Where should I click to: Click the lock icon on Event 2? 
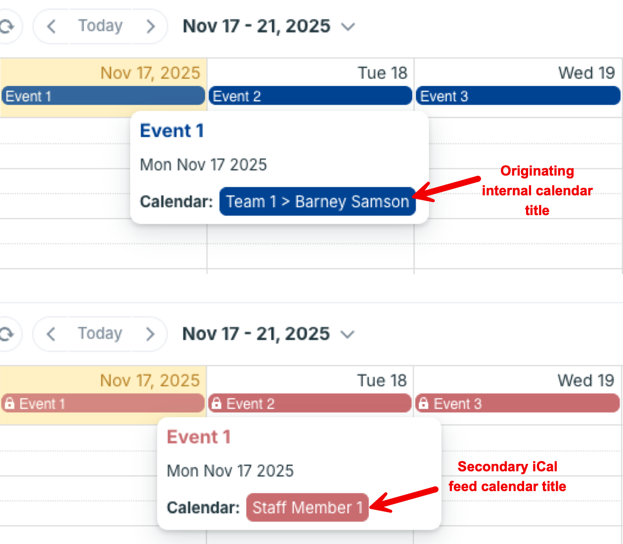click(x=217, y=403)
